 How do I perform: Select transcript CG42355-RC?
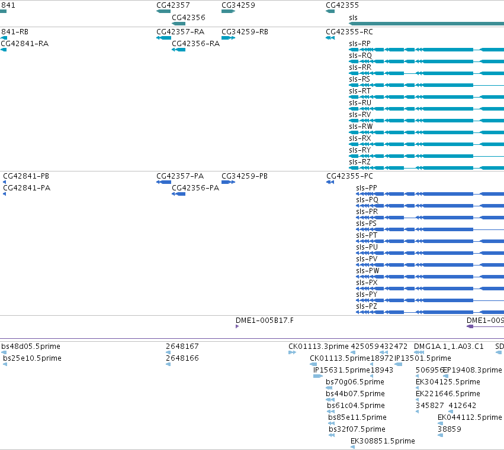click(349, 32)
